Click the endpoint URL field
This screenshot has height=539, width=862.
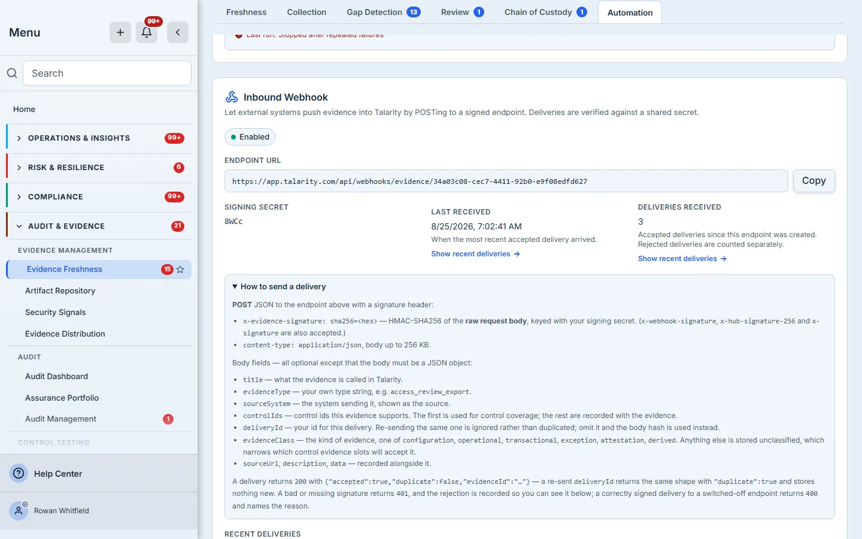click(506, 181)
